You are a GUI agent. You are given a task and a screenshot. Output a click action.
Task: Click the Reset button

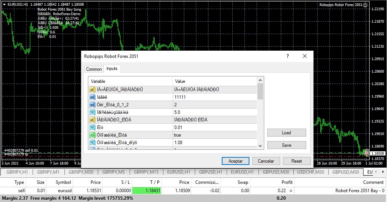(296, 161)
